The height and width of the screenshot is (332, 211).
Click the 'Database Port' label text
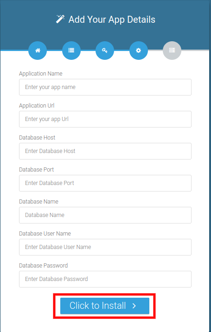click(37, 170)
